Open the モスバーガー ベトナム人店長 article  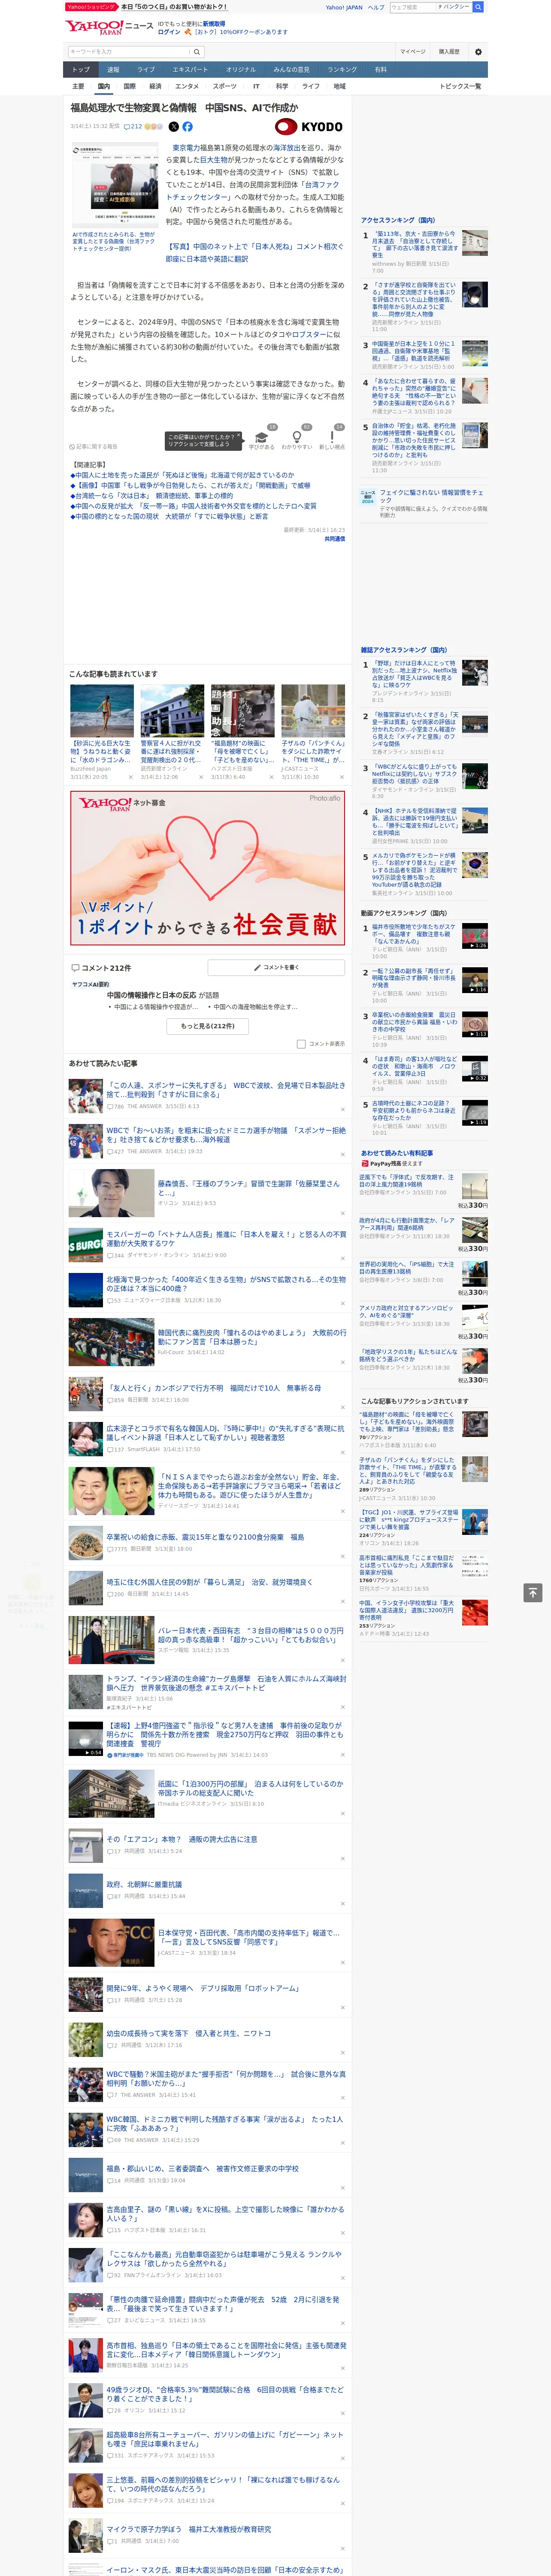pos(226,1239)
